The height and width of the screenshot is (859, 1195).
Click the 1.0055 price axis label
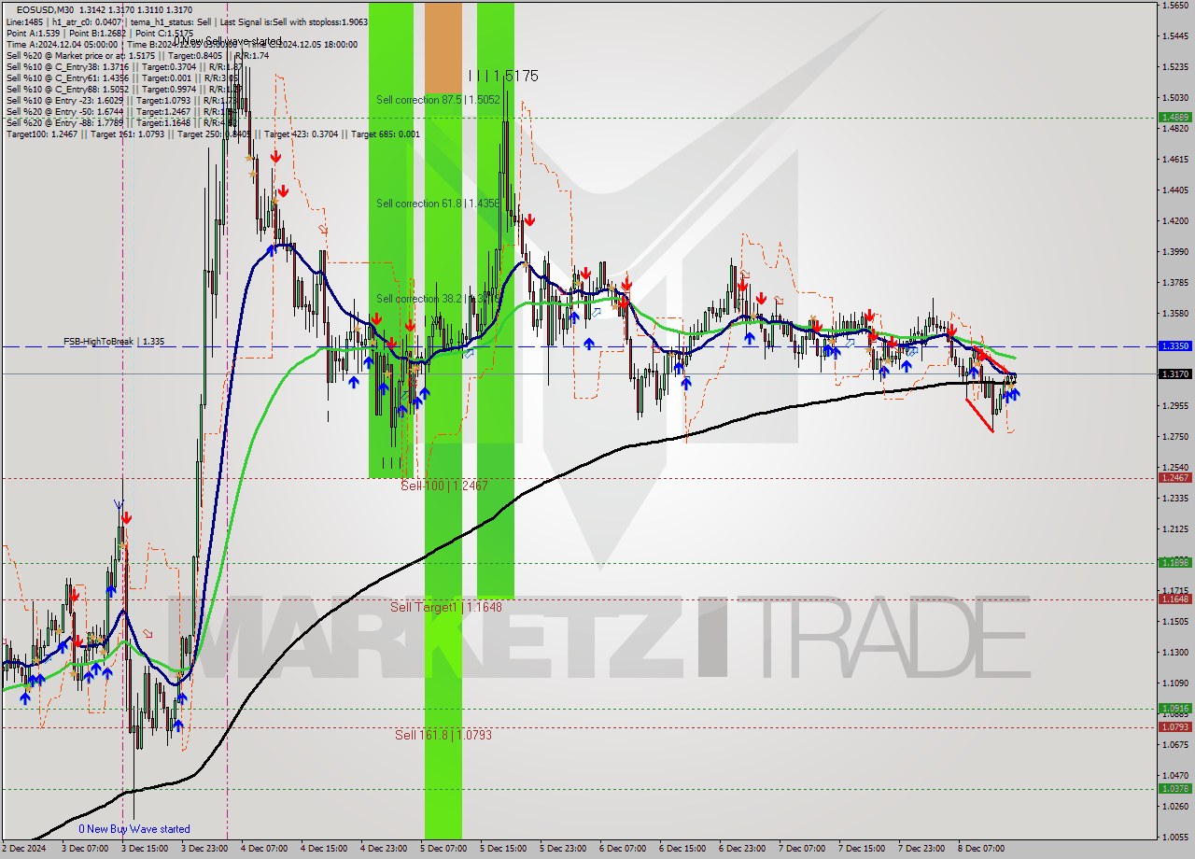tap(1174, 837)
